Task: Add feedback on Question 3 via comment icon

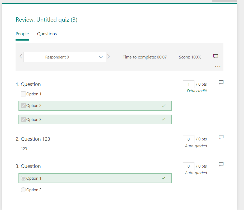Action: pos(221,164)
